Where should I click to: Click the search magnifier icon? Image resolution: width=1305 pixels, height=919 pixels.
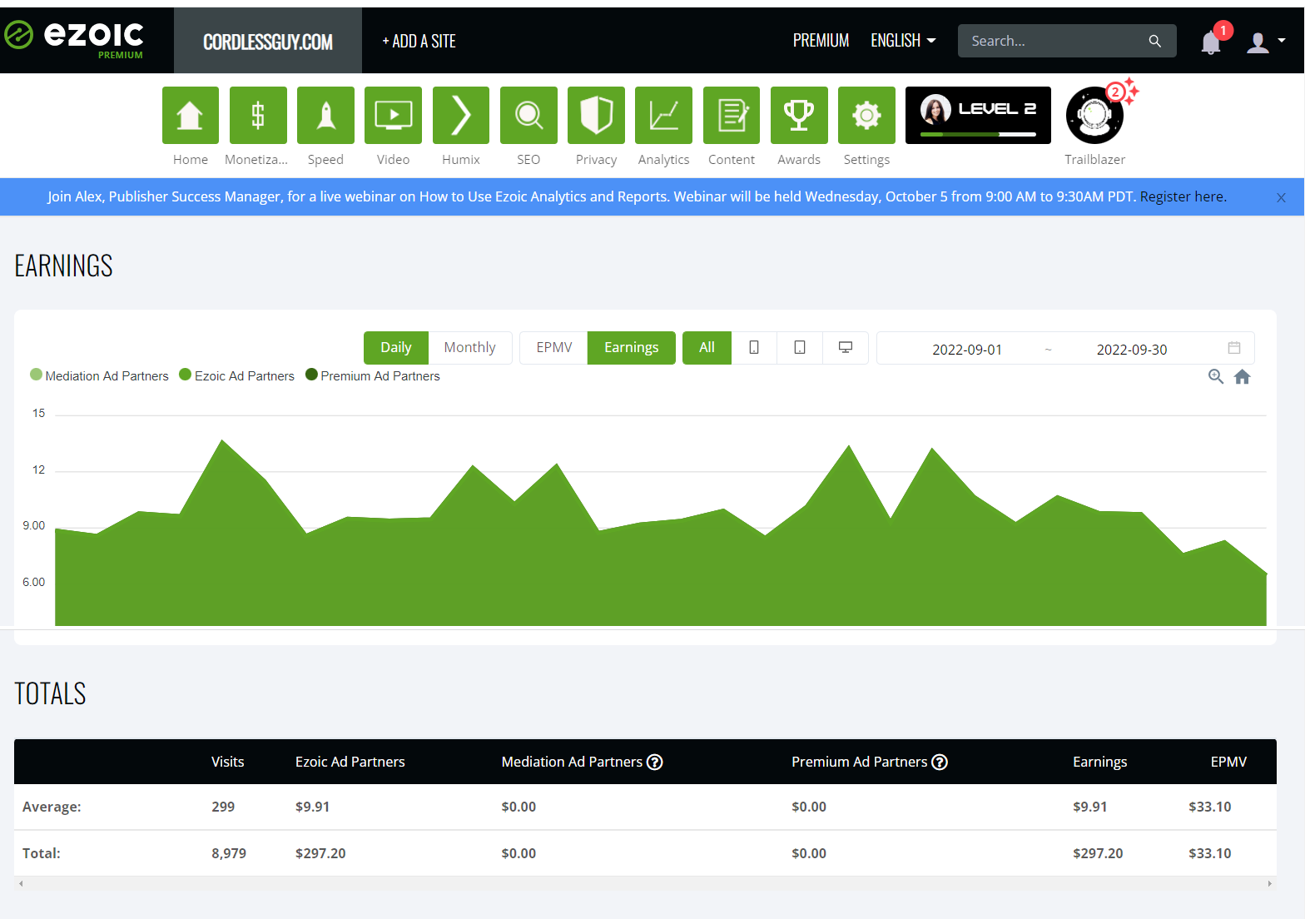[x=1154, y=41]
